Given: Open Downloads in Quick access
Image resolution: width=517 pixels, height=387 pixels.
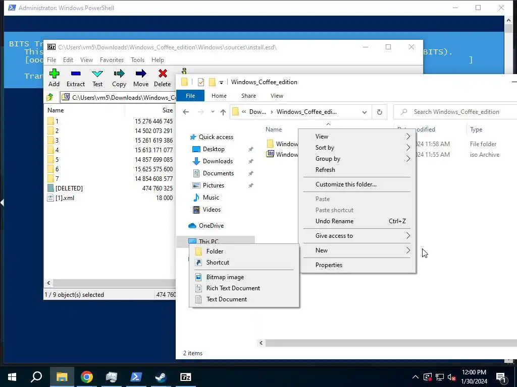Looking at the screenshot, I should 217,161.
